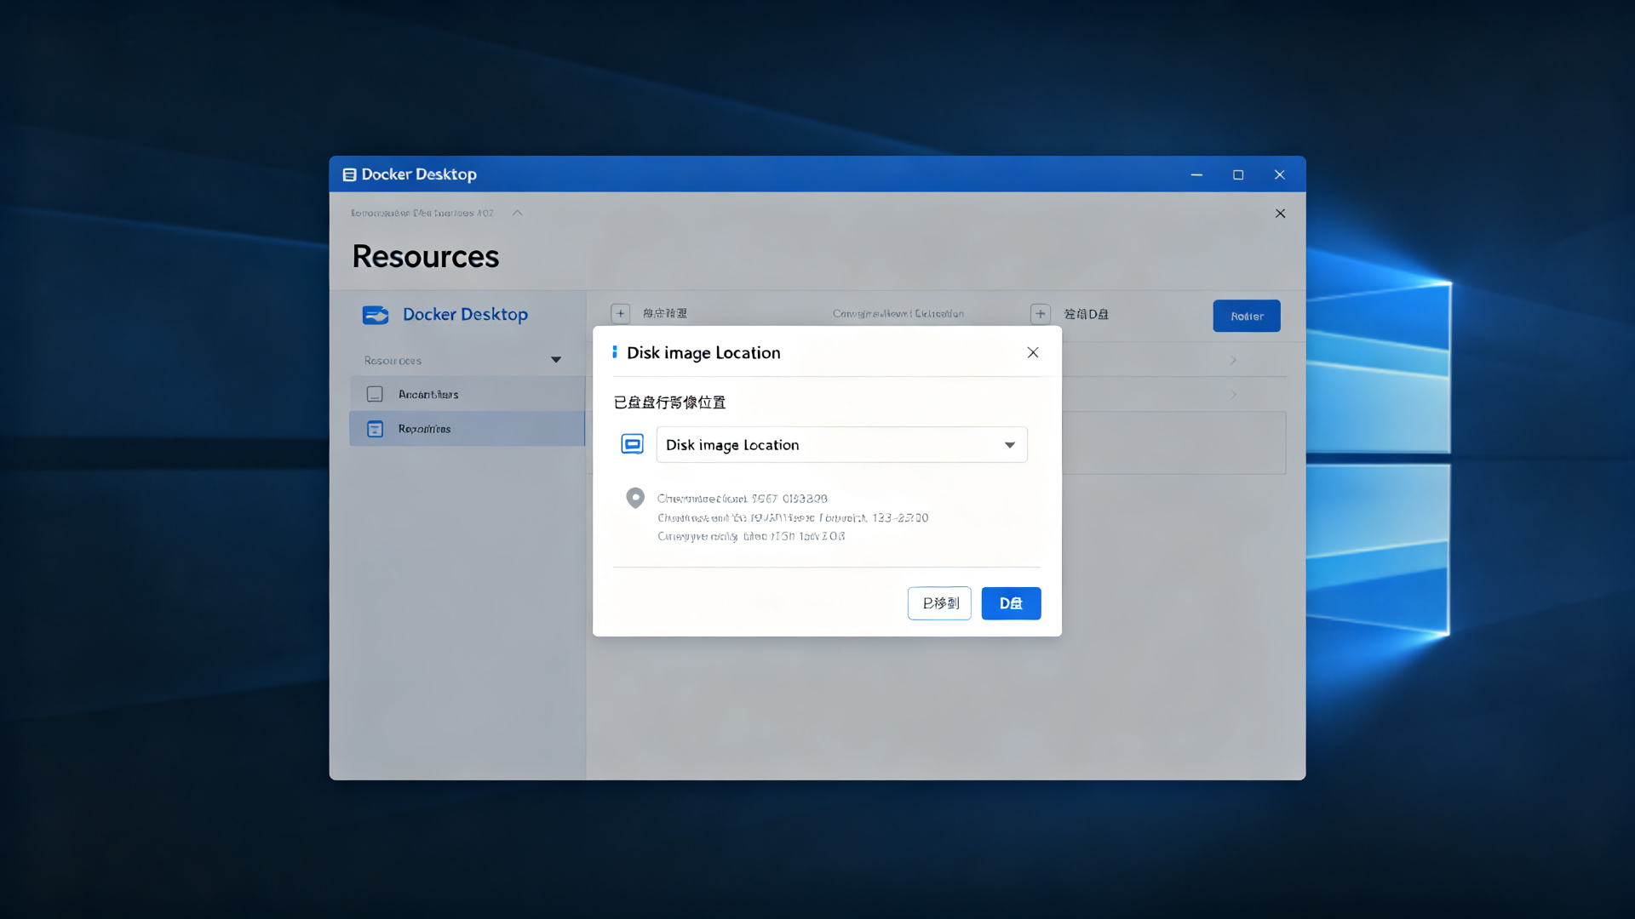Click the blue marker icon beside dialog title
Image resolution: width=1635 pixels, height=919 pixels.
[x=615, y=351]
